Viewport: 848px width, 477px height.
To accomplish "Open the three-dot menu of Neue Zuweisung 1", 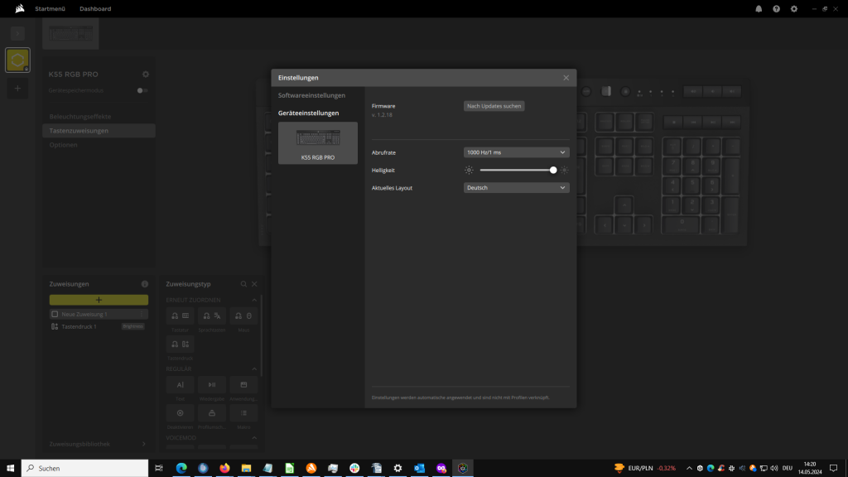I will (142, 314).
